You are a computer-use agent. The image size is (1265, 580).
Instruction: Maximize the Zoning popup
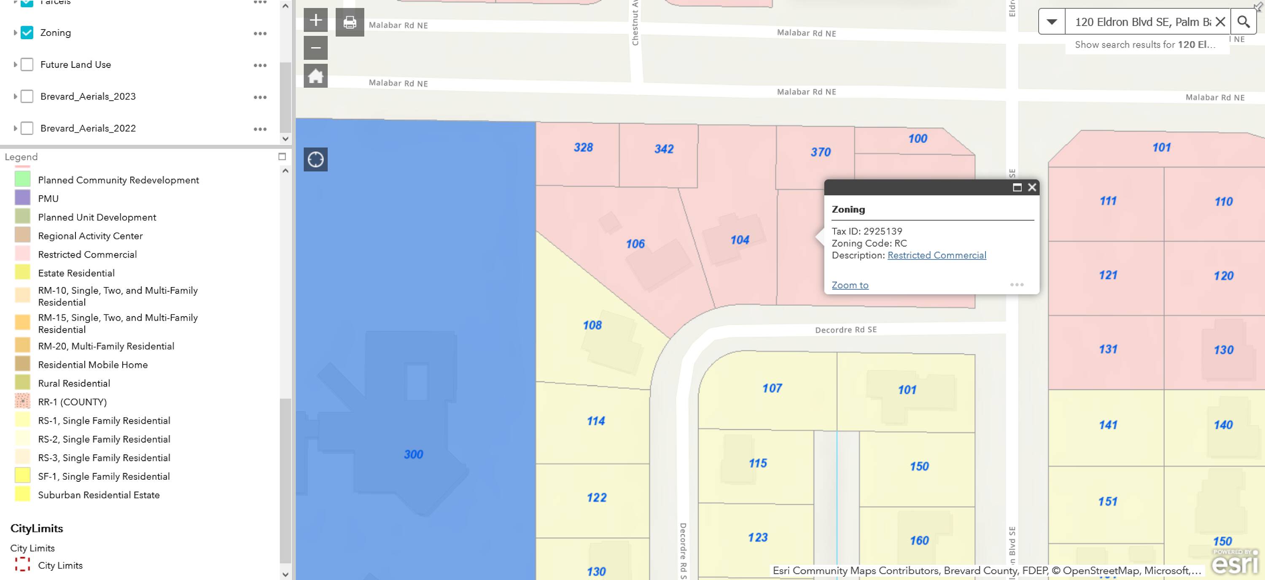tap(1017, 188)
